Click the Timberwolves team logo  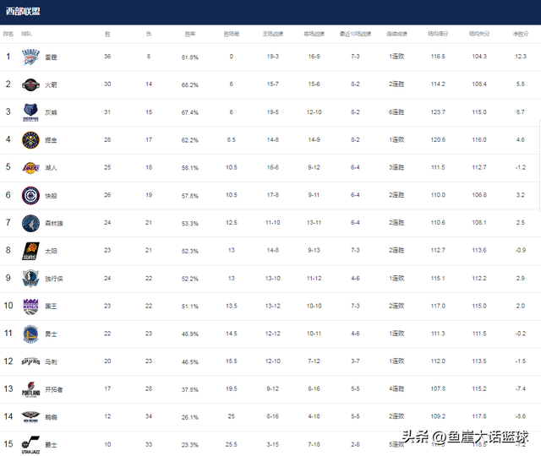pos(30,223)
